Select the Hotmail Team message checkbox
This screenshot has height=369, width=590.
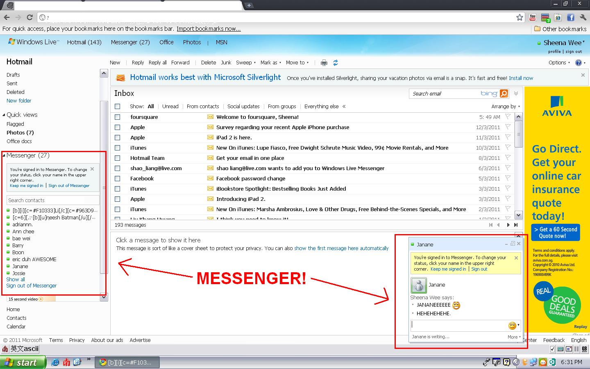[x=118, y=158]
